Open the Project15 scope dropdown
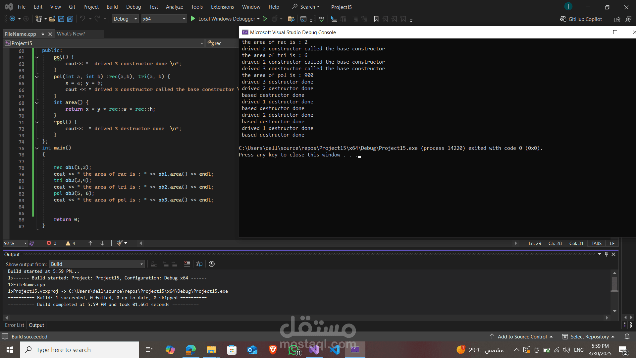Screen dimensions: 636x358 (202, 43)
